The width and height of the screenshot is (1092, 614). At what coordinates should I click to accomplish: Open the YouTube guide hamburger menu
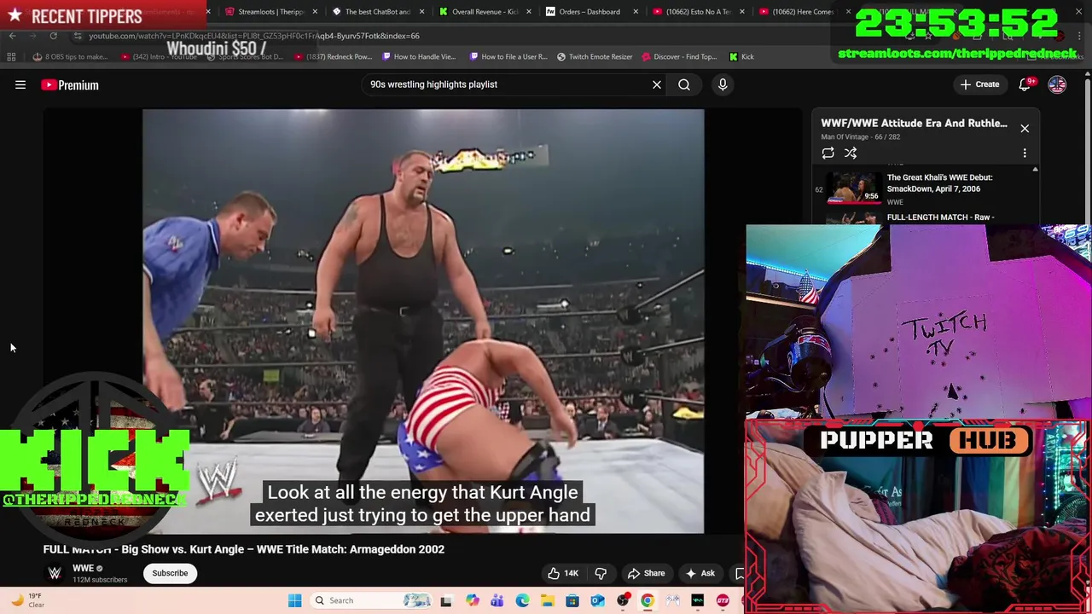point(20,84)
